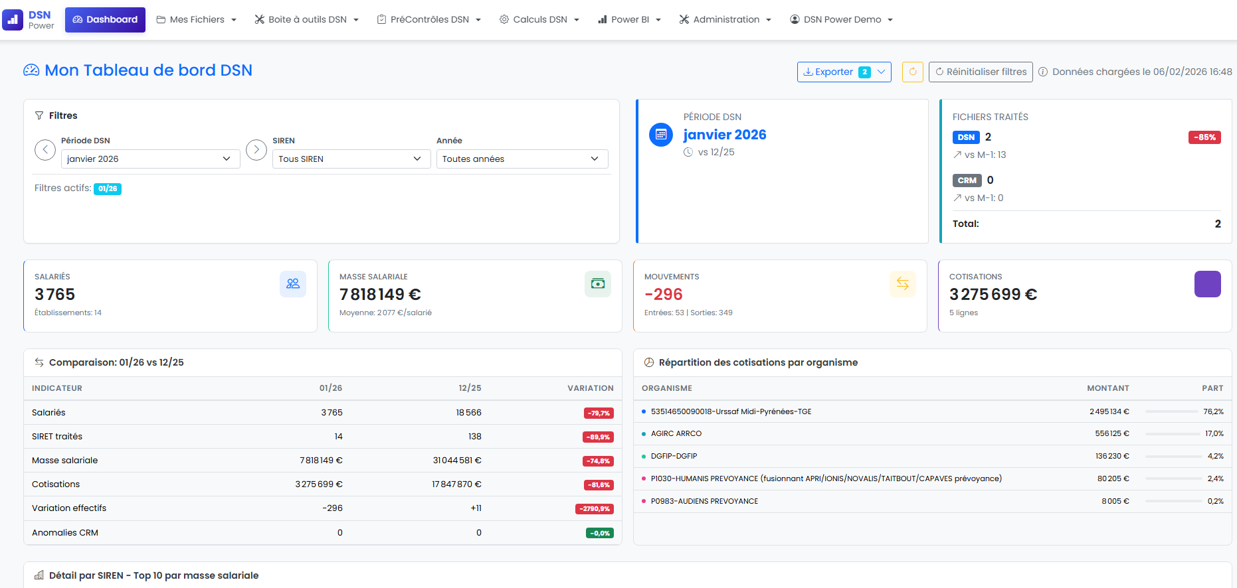Click the blue Période DSN calendar icon
Screen dimensions: 1237x588
point(660,135)
